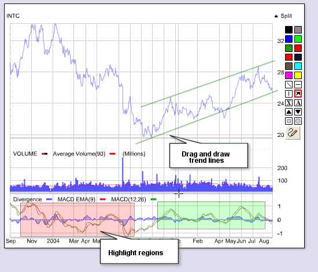Pick the yellow color swatch

[x=298, y=75]
